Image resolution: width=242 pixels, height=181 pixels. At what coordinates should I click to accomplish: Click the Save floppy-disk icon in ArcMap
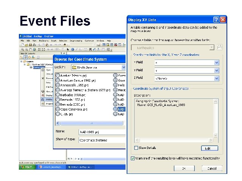point(30,45)
